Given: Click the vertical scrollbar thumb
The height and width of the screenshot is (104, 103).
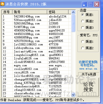Looking at the screenshot, I should pyautogui.click(x=73, y=23).
